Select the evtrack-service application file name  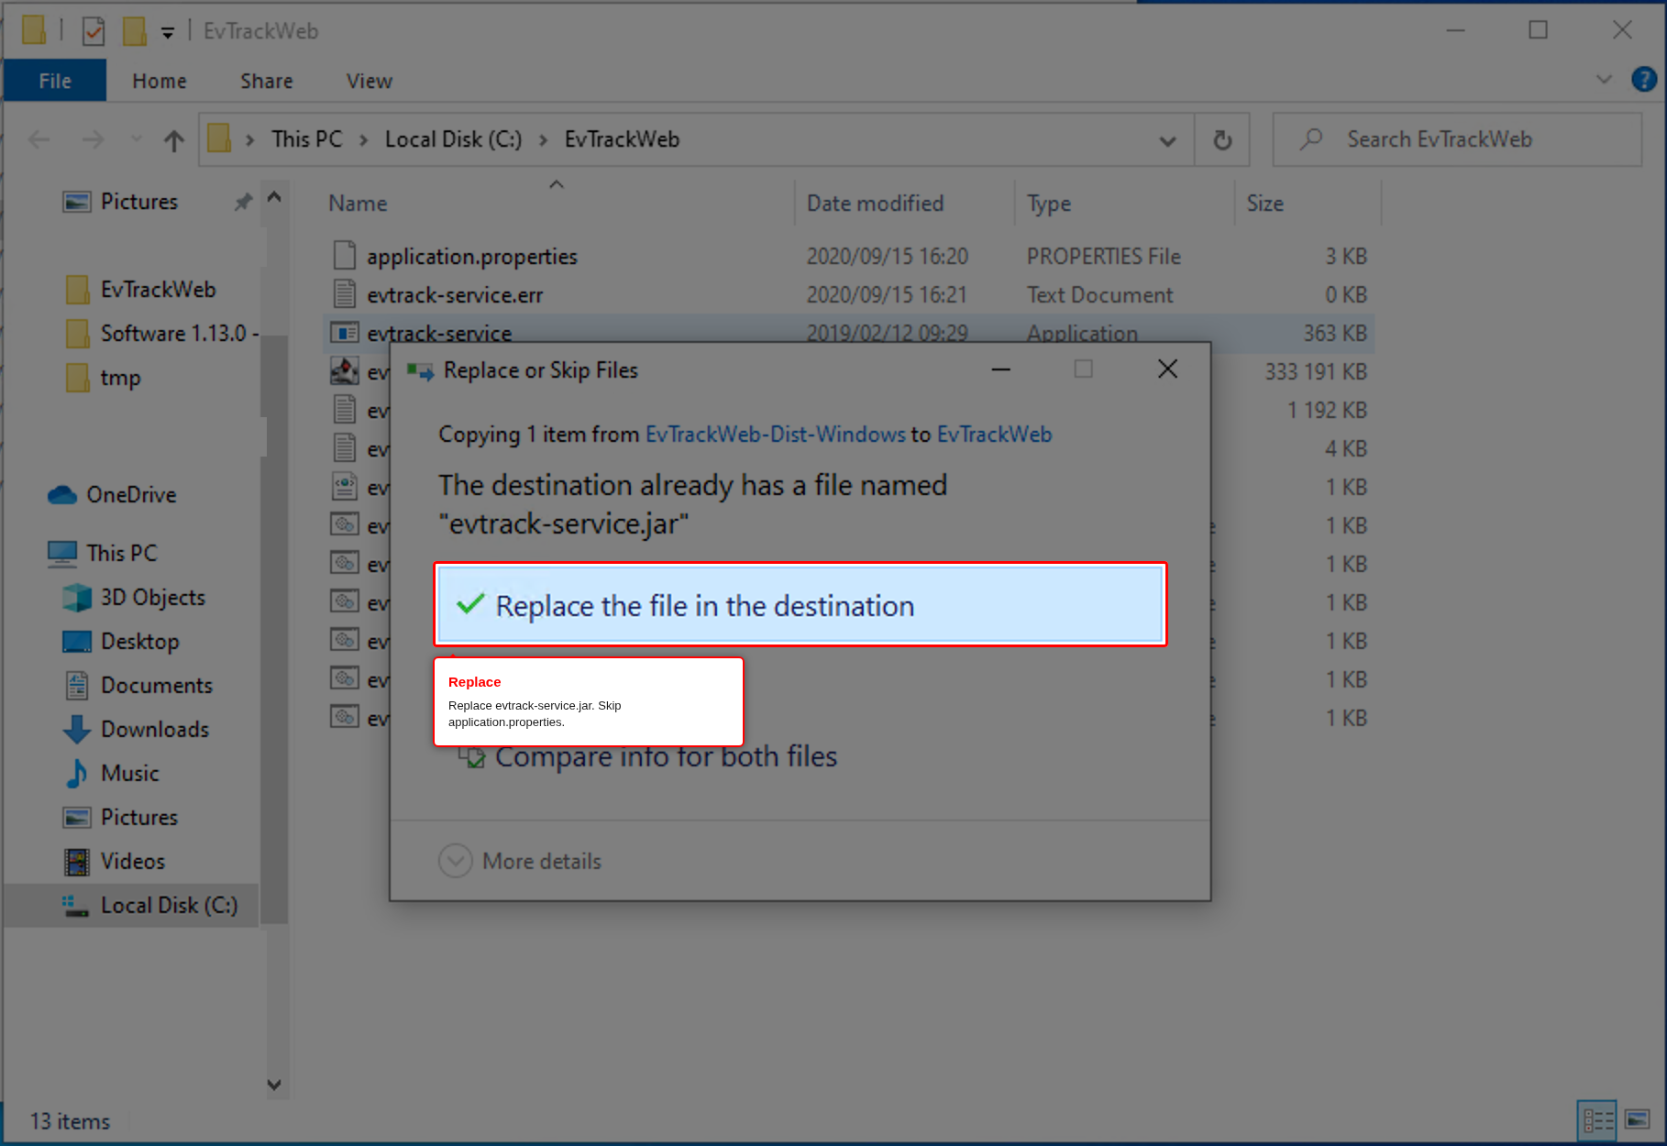(439, 333)
